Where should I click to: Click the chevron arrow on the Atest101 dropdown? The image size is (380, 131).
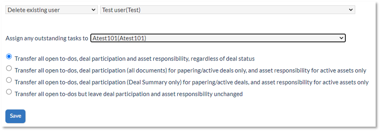click(341, 38)
